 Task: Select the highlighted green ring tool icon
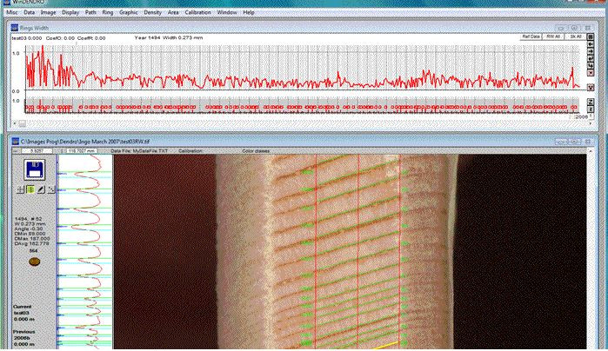click(x=30, y=189)
